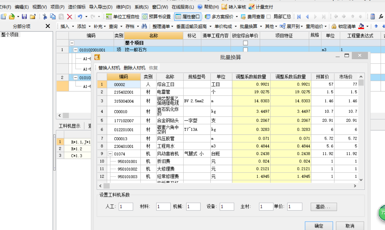Jump to first record navigation icon

click(299, 16)
